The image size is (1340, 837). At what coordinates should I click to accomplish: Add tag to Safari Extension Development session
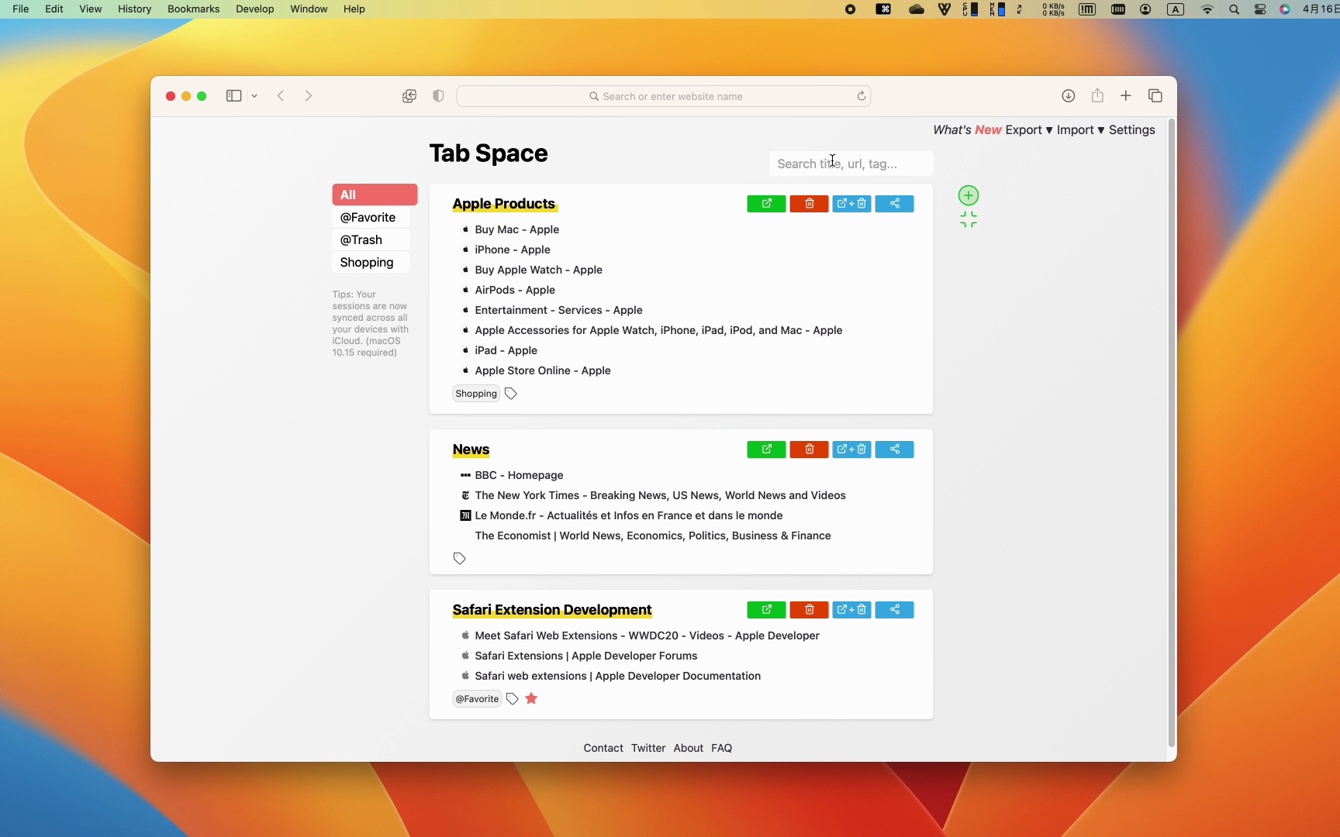[513, 699]
